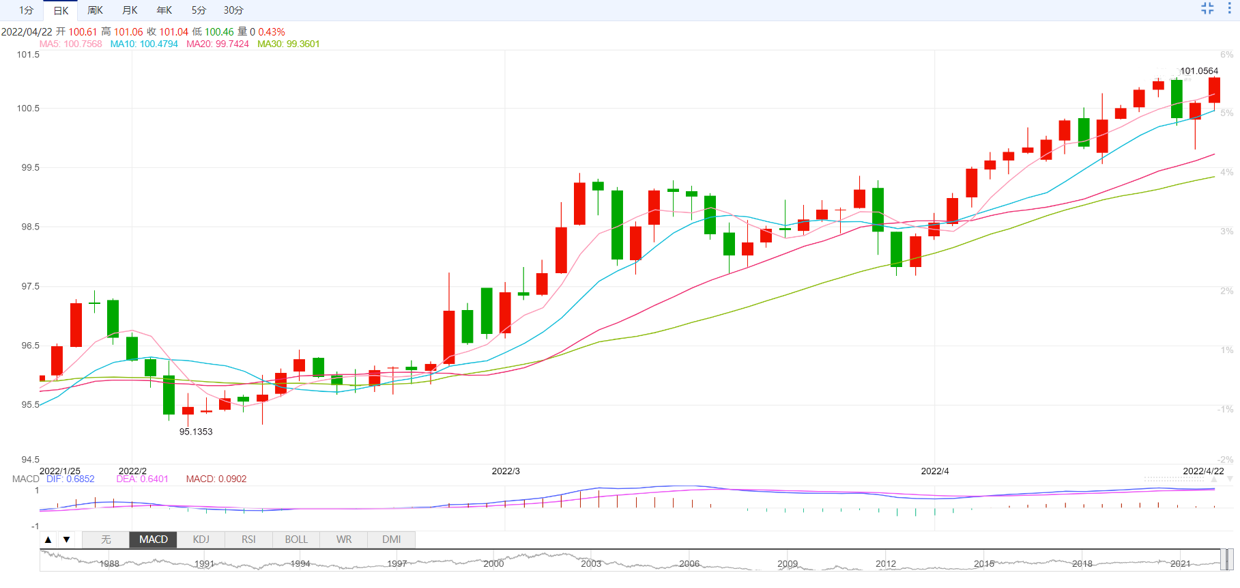Click the 101.0564 high price label
This screenshot has width=1240, height=588.
click(1199, 71)
